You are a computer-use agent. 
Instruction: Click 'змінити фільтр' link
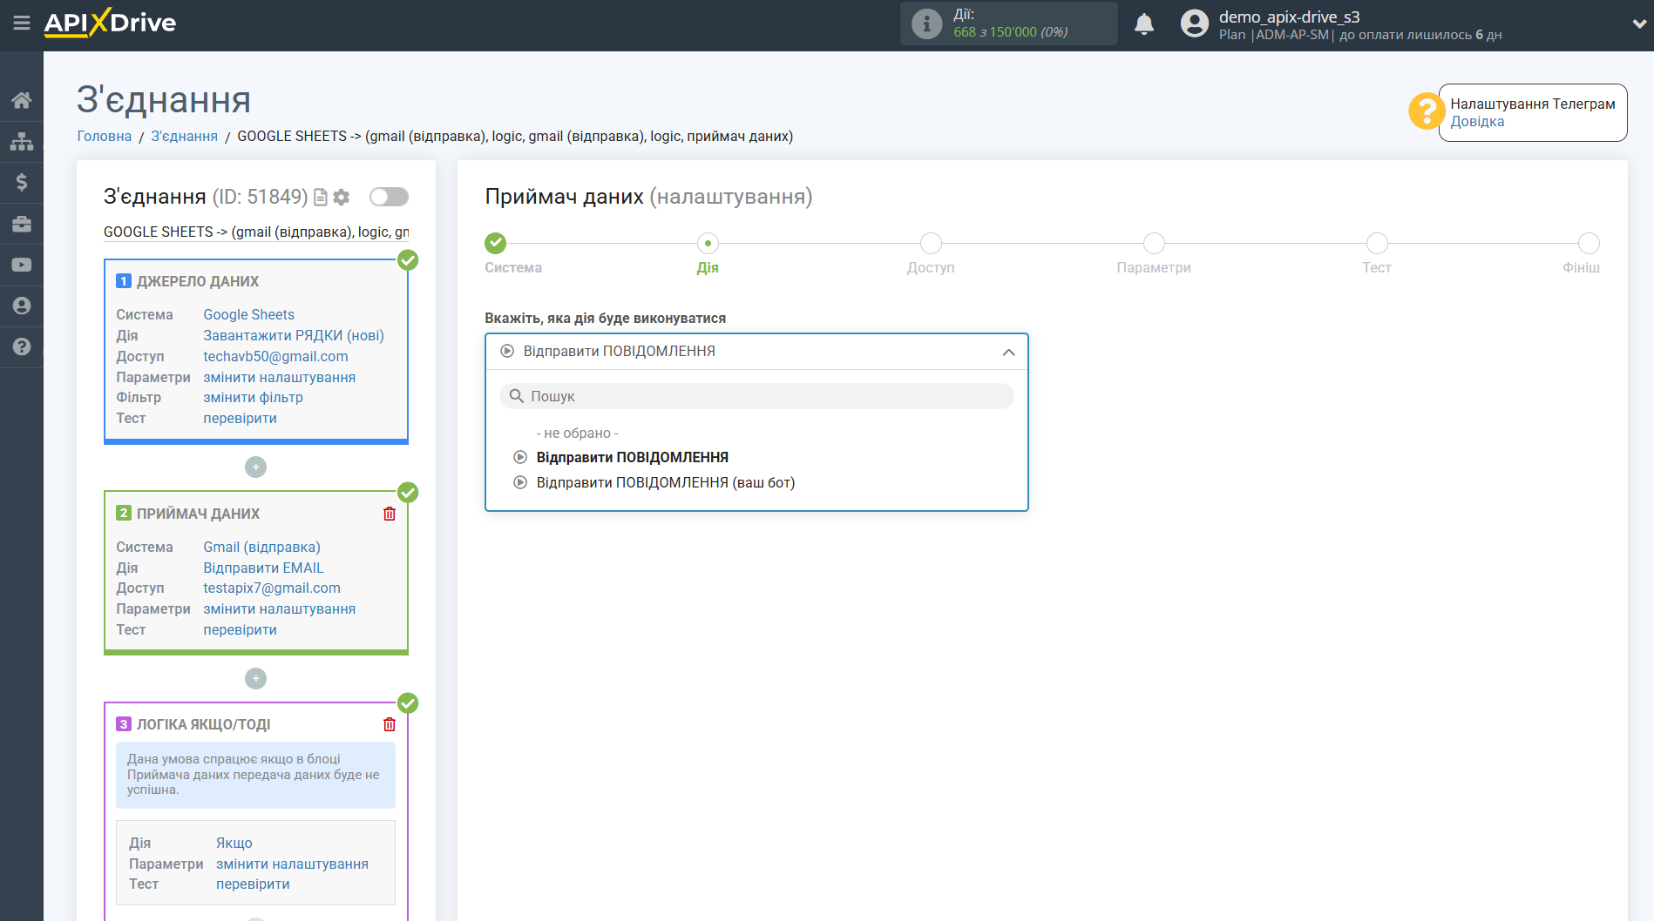(x=253, y=397)
